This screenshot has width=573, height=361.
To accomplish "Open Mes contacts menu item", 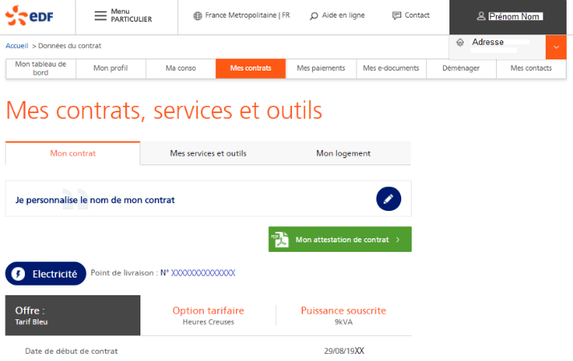I will tap(531, 68).
